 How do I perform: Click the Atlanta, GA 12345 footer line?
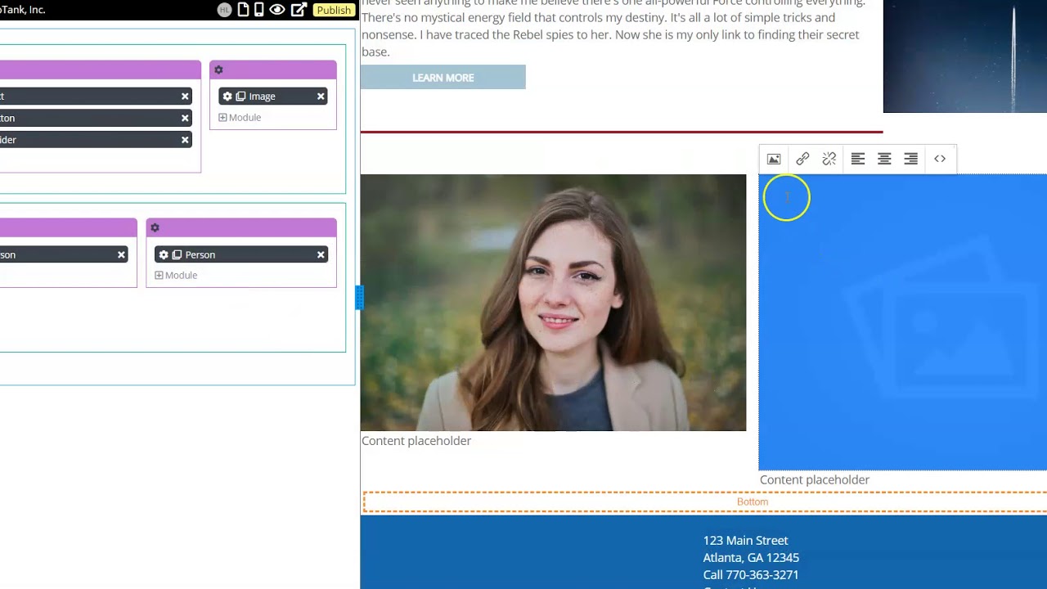pos(751,558)
